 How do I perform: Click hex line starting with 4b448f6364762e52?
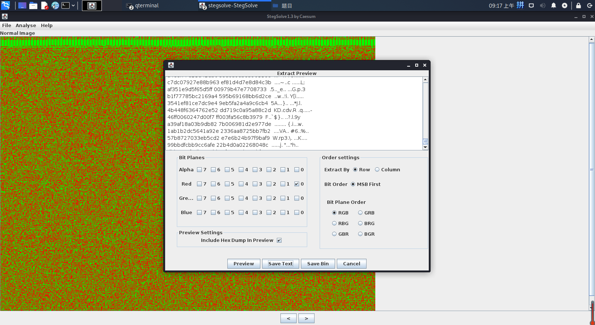pos(240,110)
